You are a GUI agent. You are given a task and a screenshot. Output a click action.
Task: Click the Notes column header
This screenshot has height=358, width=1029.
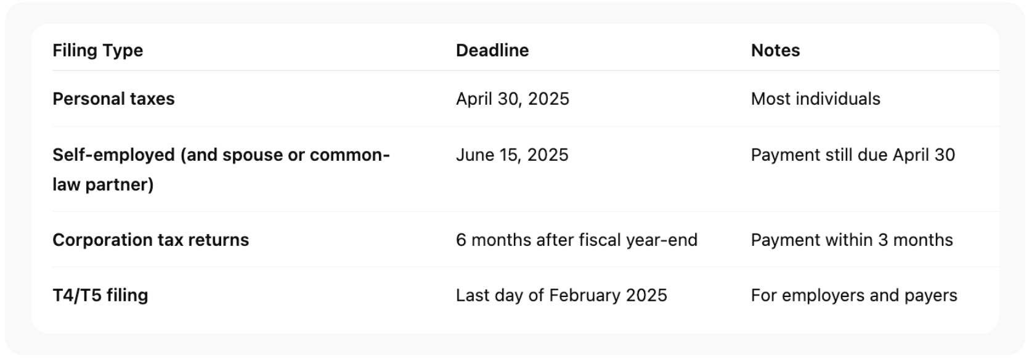[775, 51]
